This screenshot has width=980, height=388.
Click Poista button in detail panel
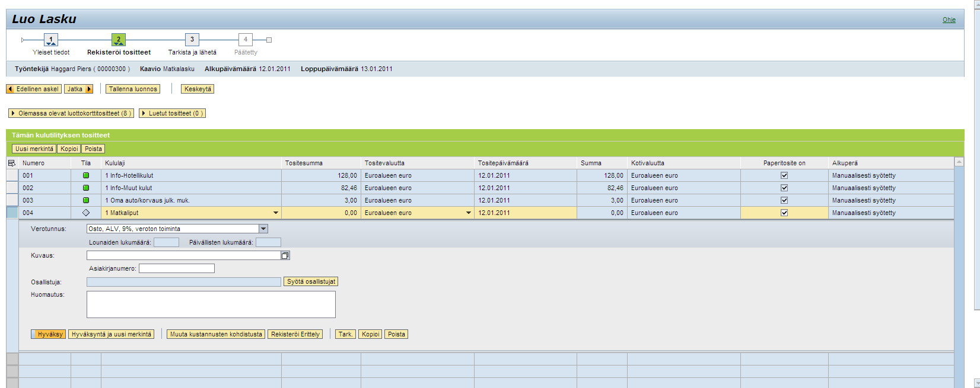pos(396,334)
